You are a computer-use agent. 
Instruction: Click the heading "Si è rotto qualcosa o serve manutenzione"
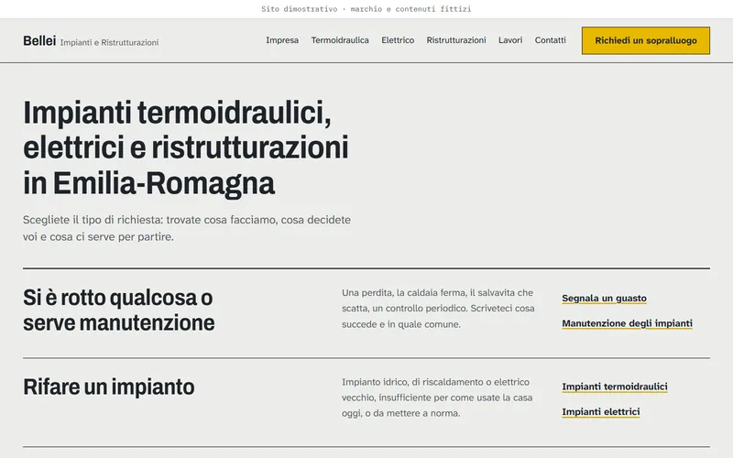119,310
